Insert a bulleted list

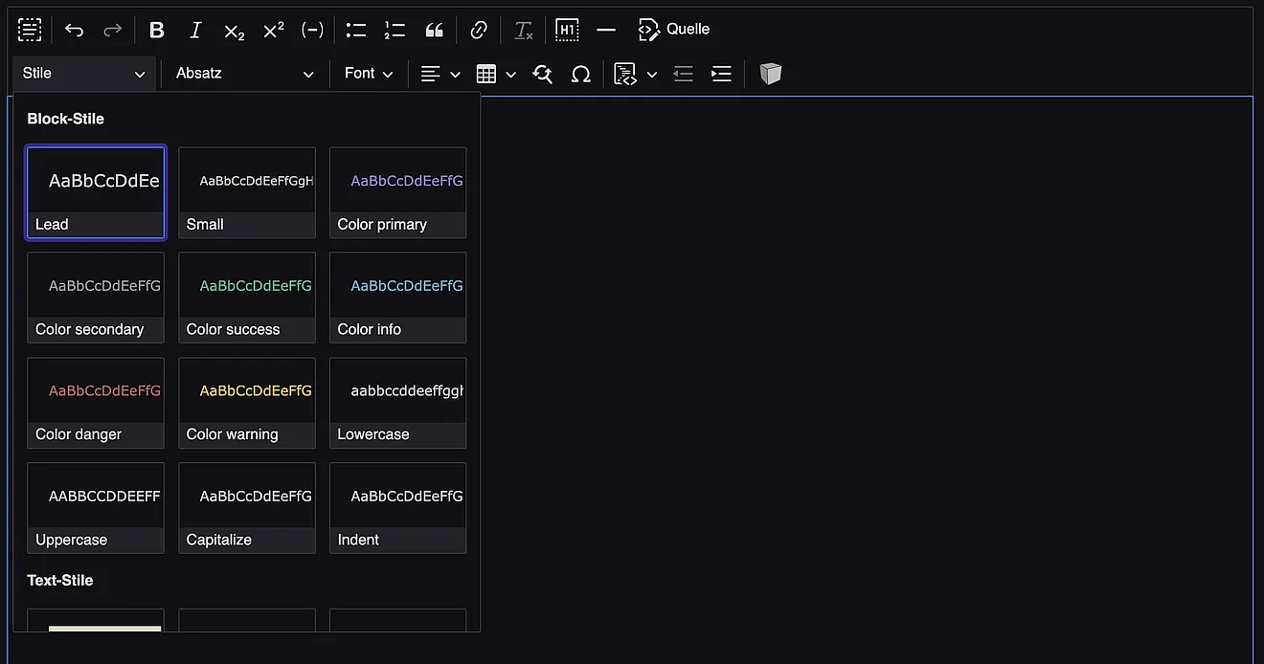coord(356,30)
